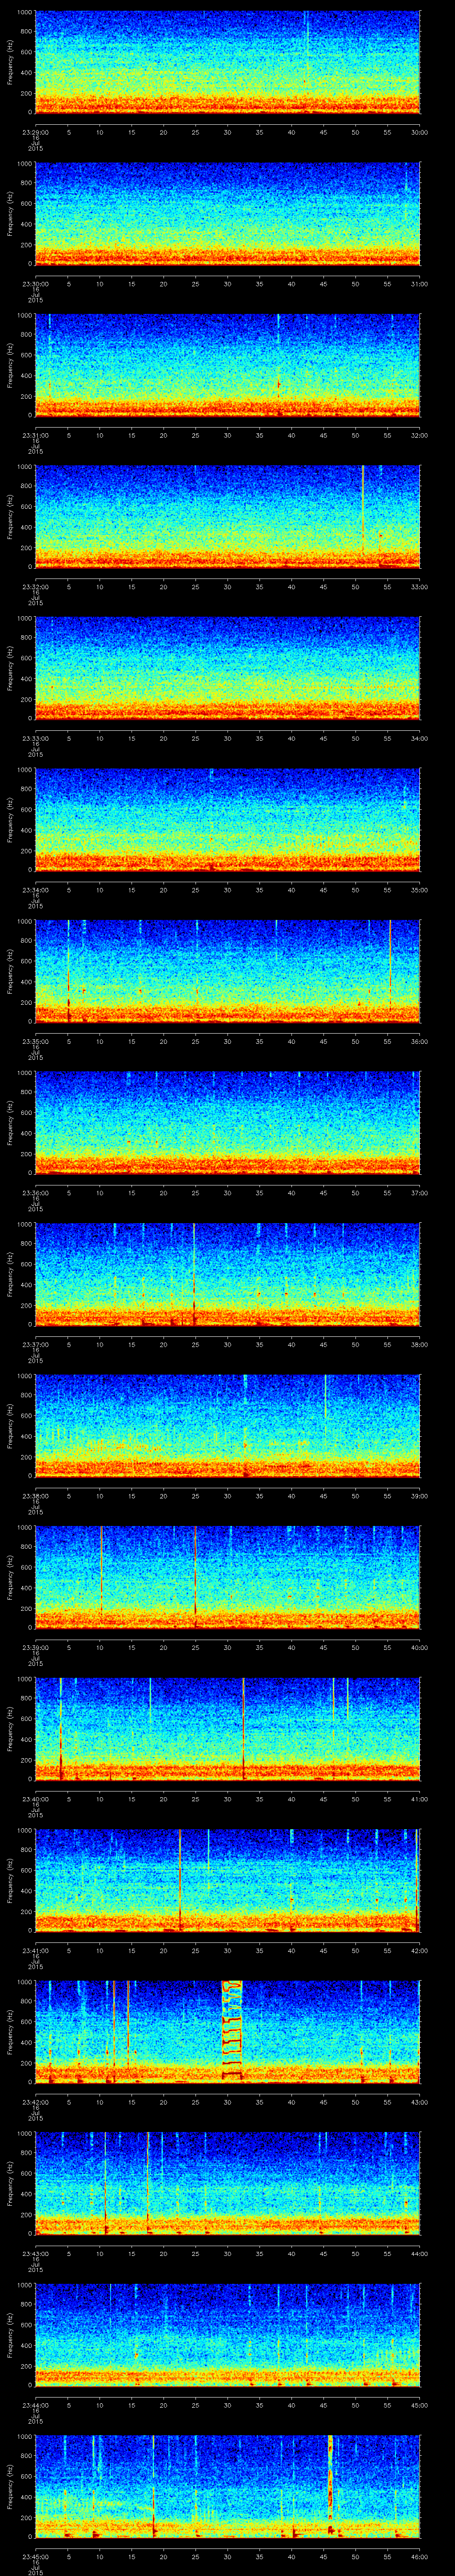
Task: Select the 23:35:00 time axis label
Action: [x=35, y=1041]
